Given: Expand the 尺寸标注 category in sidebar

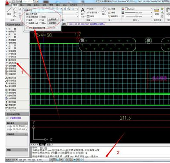Looking at the screenshot, I should [x=11, y=54].
